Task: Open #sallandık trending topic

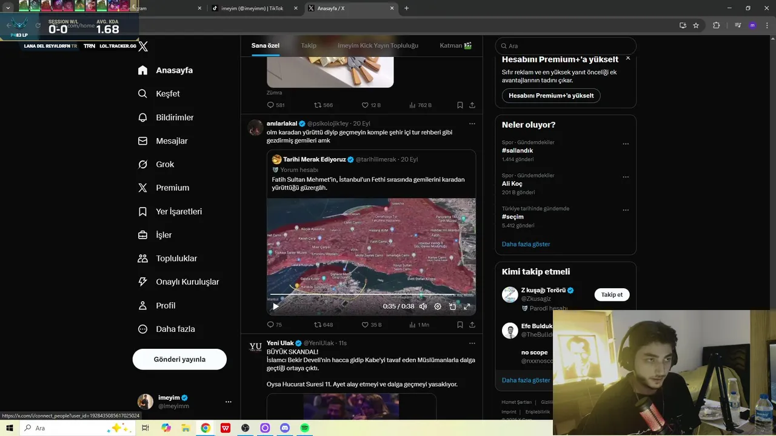Action: coord(517,150)
